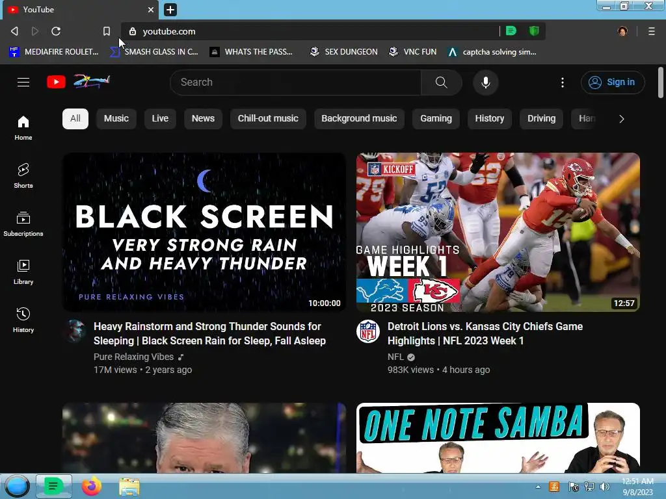Click the green shield icon
Image resolution: width=666 pixels, height=499 pixels.
534,31
